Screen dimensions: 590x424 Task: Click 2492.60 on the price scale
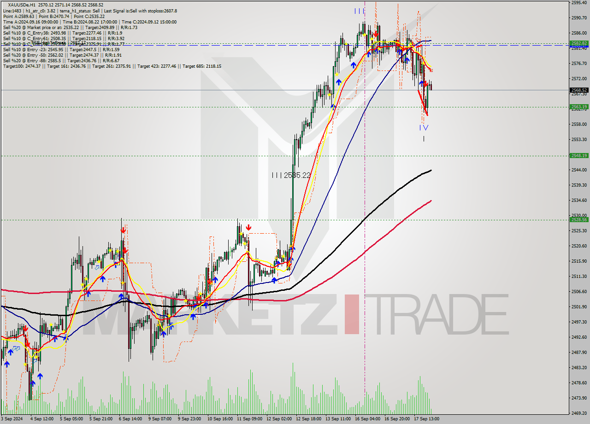point(579,337)
